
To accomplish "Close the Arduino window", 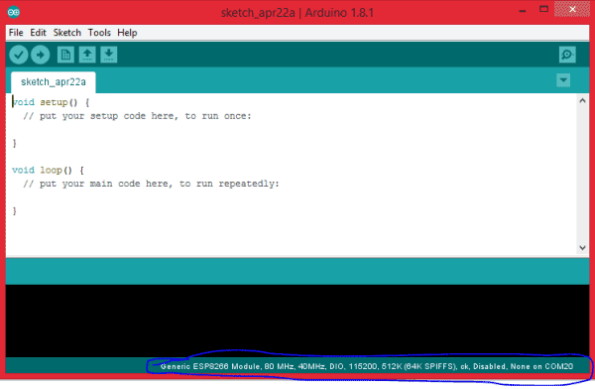I will coord(572,9).
